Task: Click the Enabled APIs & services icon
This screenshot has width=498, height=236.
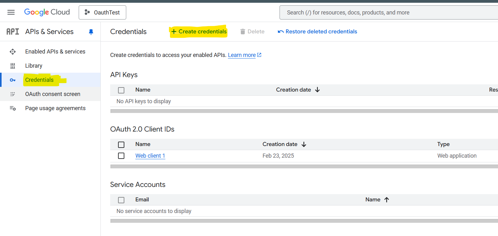Action: (x=13, y=52)
